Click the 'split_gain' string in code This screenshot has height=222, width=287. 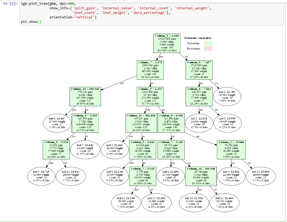click(84, 8)
